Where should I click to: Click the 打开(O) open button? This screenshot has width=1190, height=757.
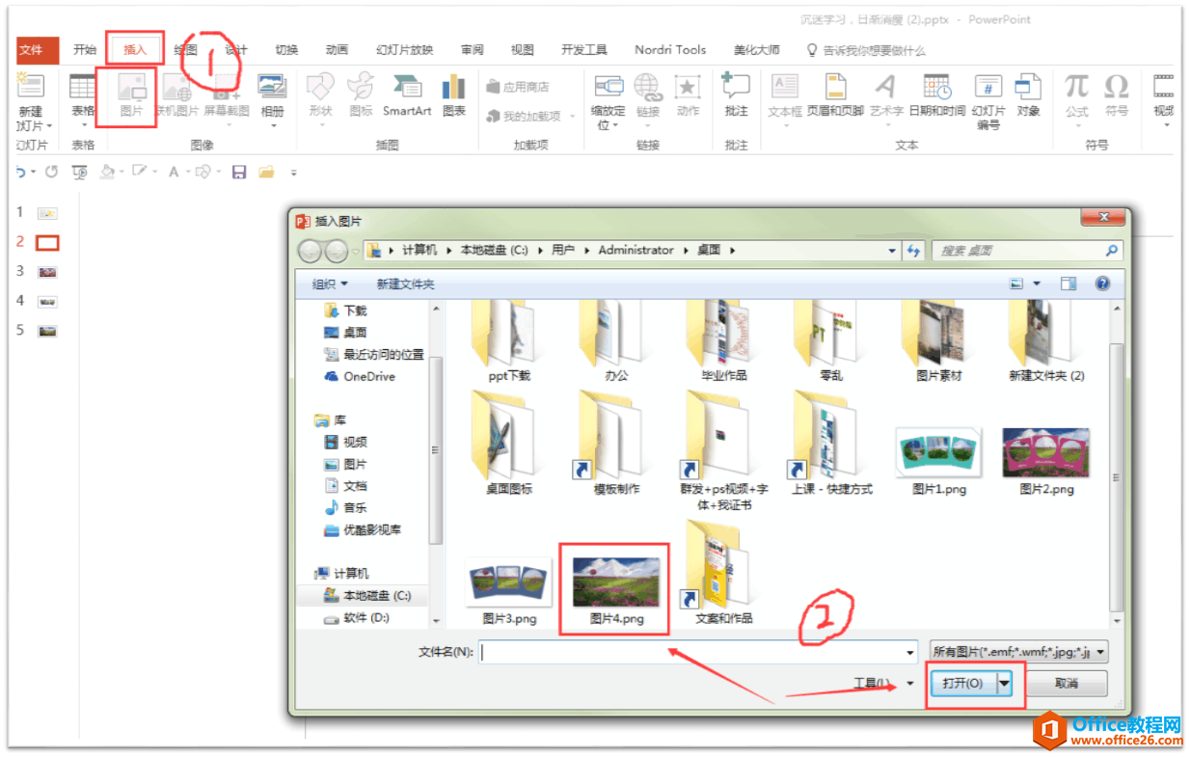coord(963,683)
